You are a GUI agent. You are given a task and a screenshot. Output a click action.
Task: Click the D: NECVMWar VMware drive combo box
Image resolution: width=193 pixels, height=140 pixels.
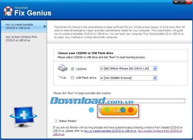click(x=129, y=68)
